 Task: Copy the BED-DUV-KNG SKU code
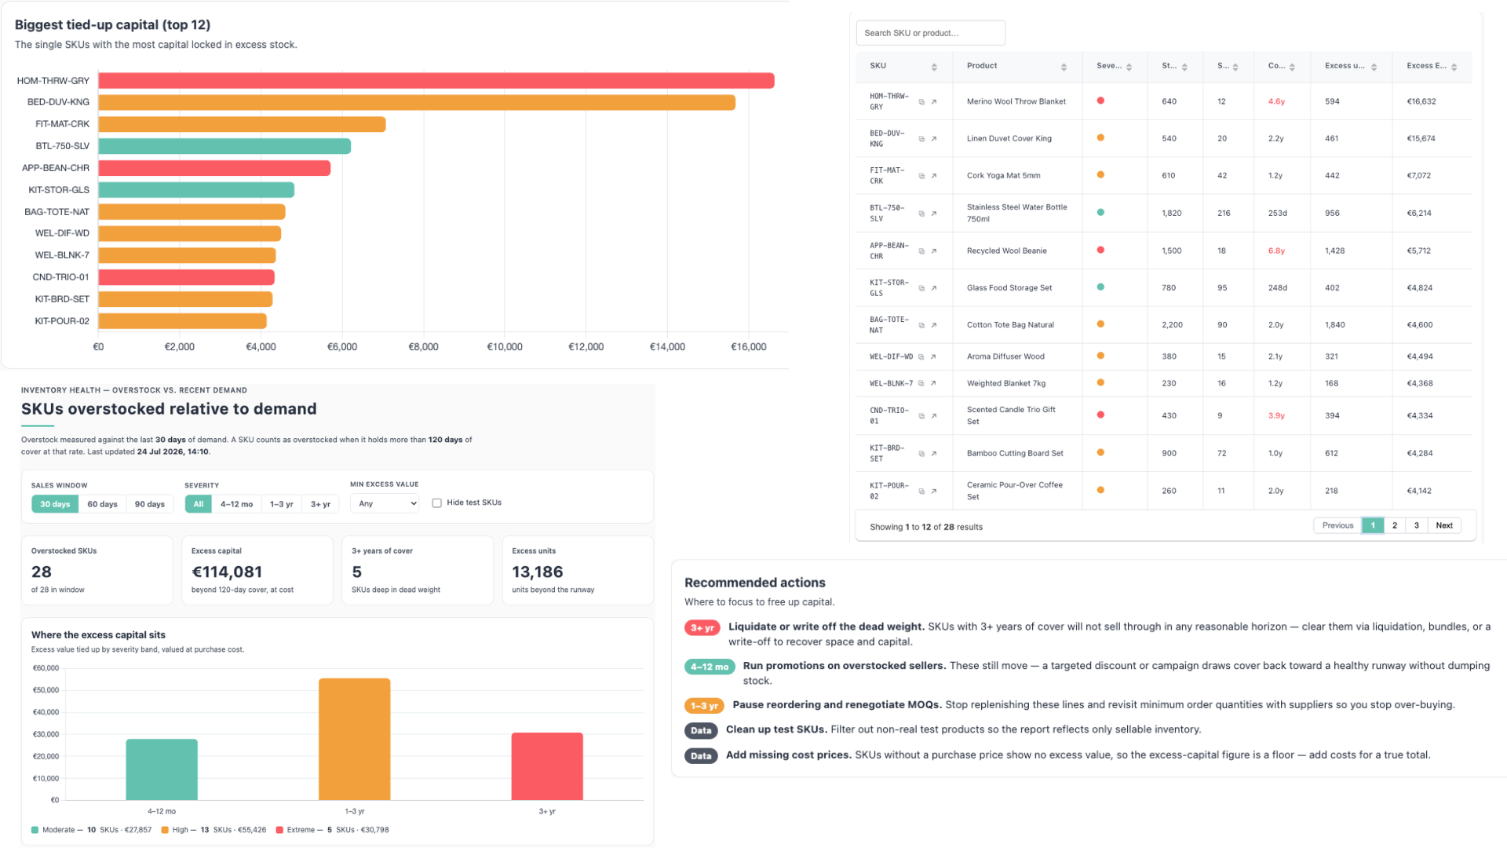[921, 139]
